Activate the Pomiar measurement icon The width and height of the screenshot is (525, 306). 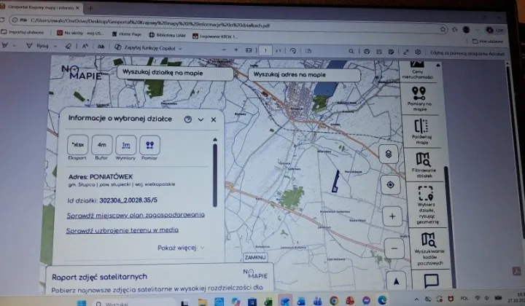click(149, 145)
